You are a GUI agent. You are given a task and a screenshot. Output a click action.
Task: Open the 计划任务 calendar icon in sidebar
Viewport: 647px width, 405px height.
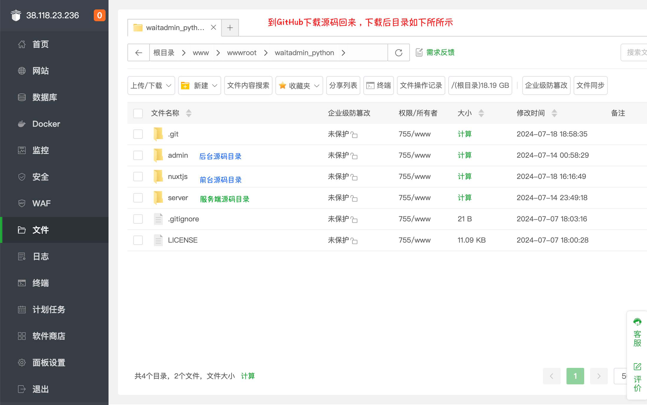click(x=22, y=309)
